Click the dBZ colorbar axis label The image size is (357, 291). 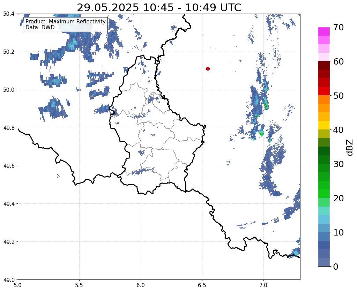pyautogui.click(x=350, y=147)
